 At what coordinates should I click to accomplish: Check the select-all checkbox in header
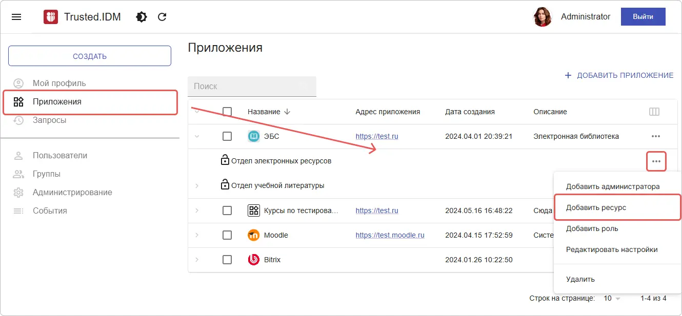(x=227, y=112)
